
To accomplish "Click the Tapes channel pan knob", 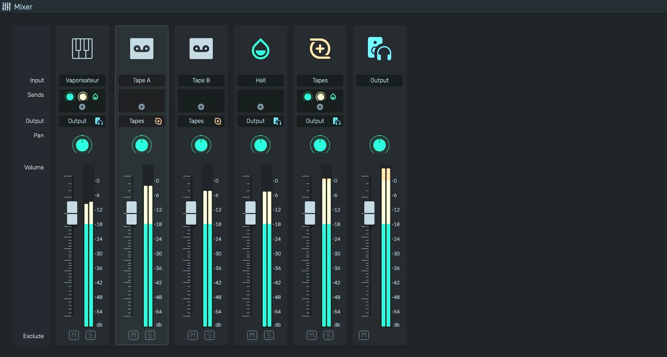I will click(x=320, y=145).
